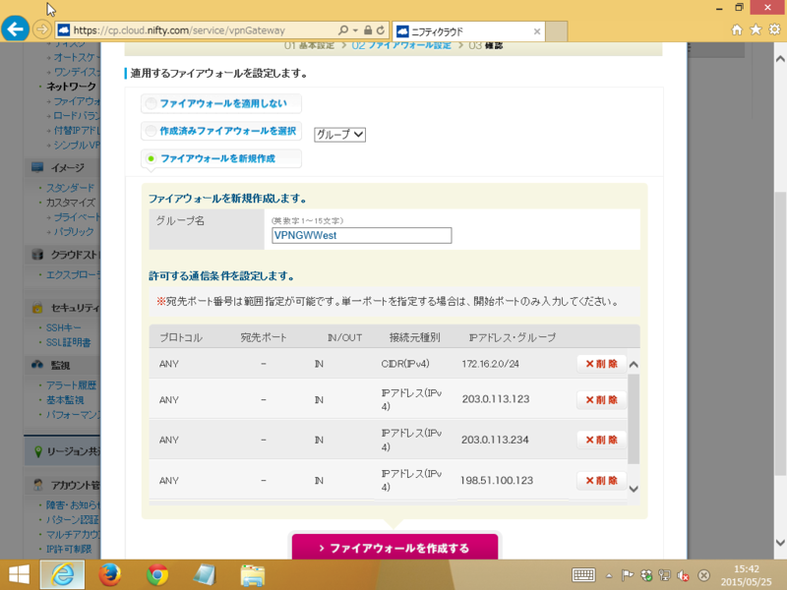Select ファイアウォールを適用しない radio option
Image resolution: width=787 pixels, height=590 pixels.
click(151, 103)
